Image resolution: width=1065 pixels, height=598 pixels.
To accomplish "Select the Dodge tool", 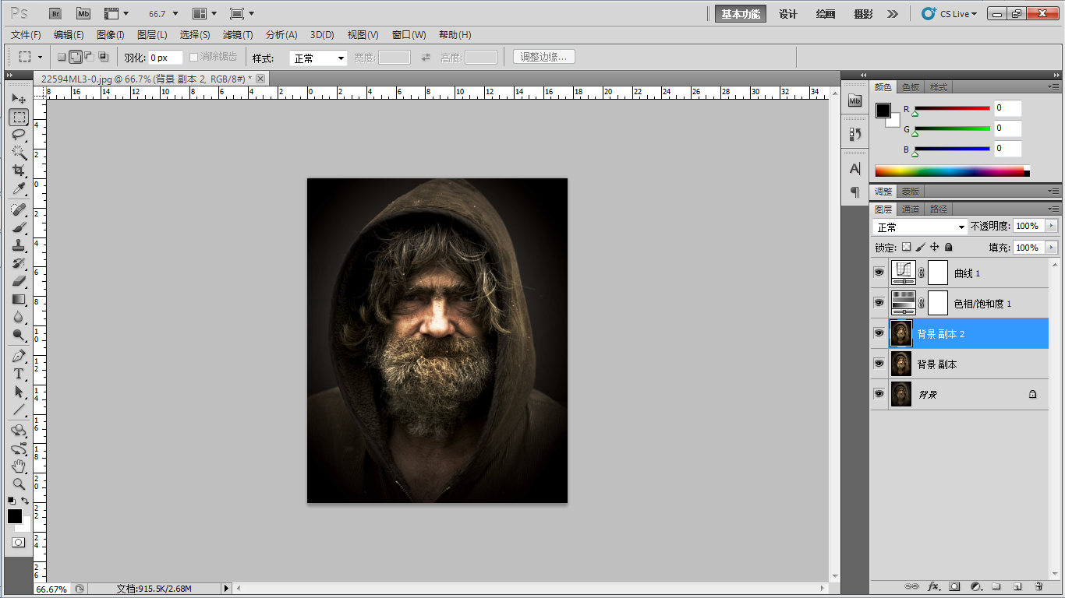I will click(19, 335).
